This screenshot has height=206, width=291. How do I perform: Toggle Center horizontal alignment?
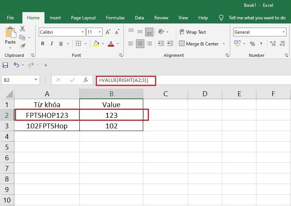click(140, 44)
